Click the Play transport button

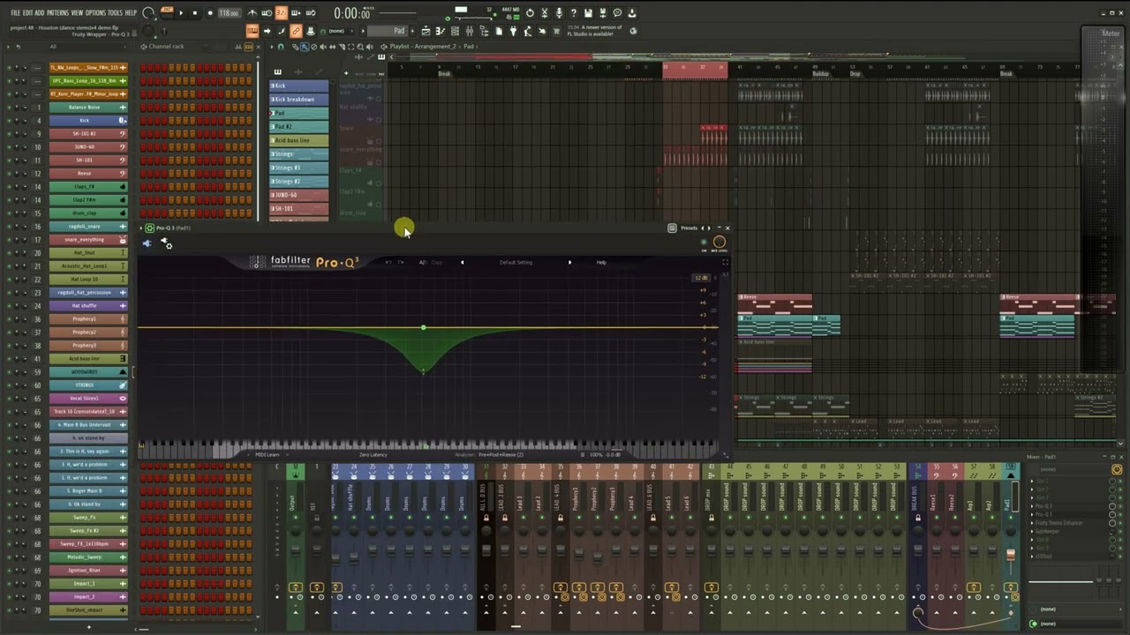tap(181, 13)
